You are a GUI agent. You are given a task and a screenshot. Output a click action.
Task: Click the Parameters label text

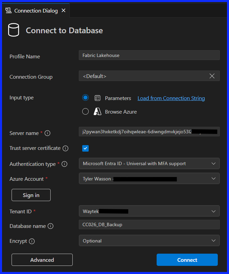[x=118, y=98]
